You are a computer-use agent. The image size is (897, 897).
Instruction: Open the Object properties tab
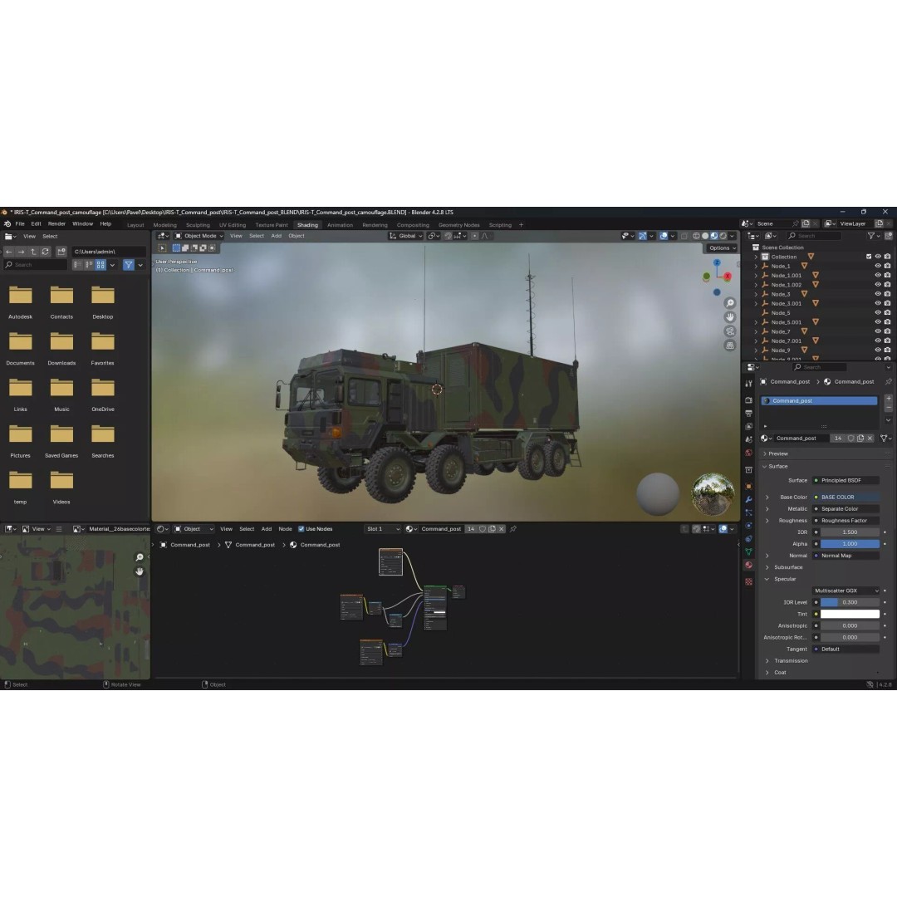[748, 486]
